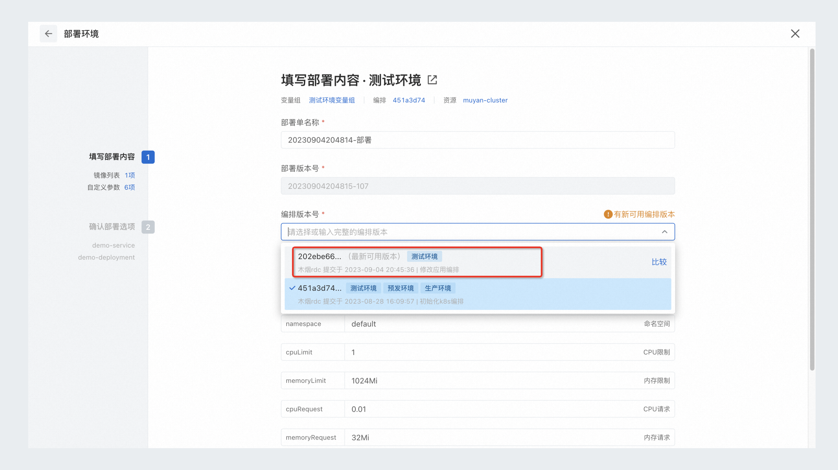Select demo-deployment in sidebar
Viewport: 838px width, 470px height.
(x=106, y=258)
